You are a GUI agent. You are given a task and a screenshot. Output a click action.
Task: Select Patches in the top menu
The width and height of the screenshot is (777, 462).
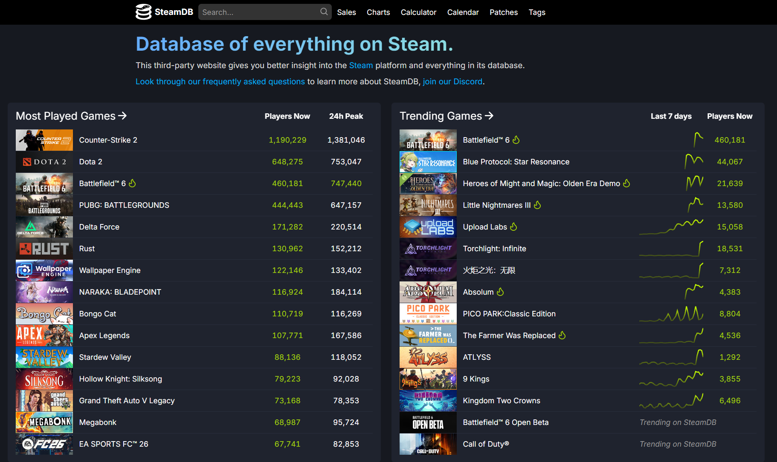tap(503, 12)
